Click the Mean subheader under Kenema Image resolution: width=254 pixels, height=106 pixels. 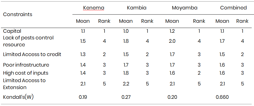[83, 21]
